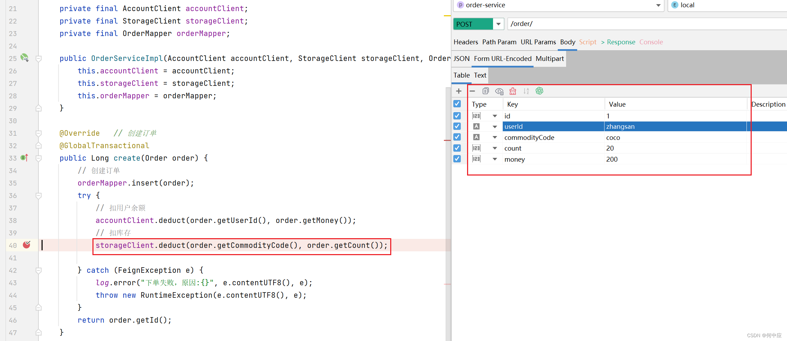Click the count value 20 cell
The width and height of the screenshot is (787, 341).
(675, 148)
